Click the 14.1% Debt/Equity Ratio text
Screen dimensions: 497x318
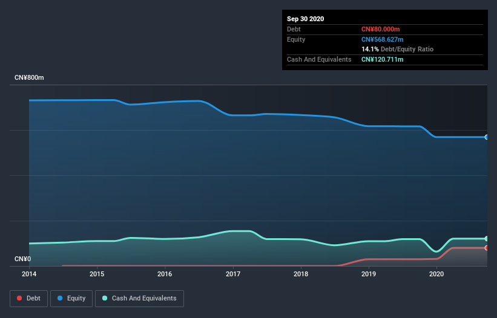(x=397, y=49)
